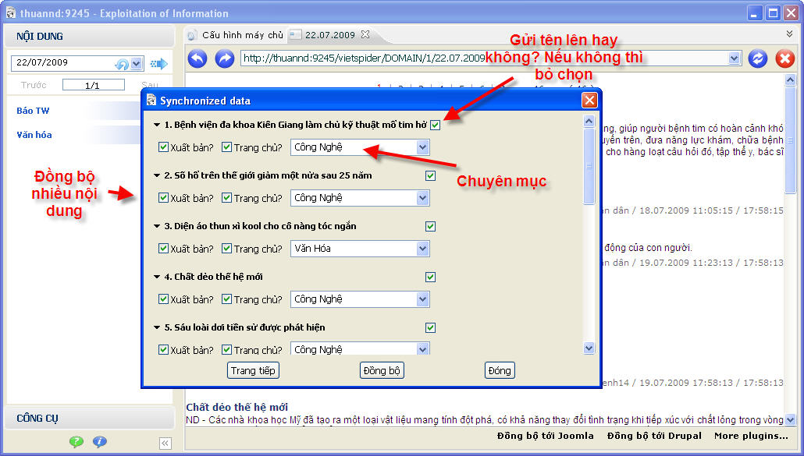This screenshot has height=456, width=804.
Task: Click the refresh page icon beside URL bar
Action: (x=757, y=58)
